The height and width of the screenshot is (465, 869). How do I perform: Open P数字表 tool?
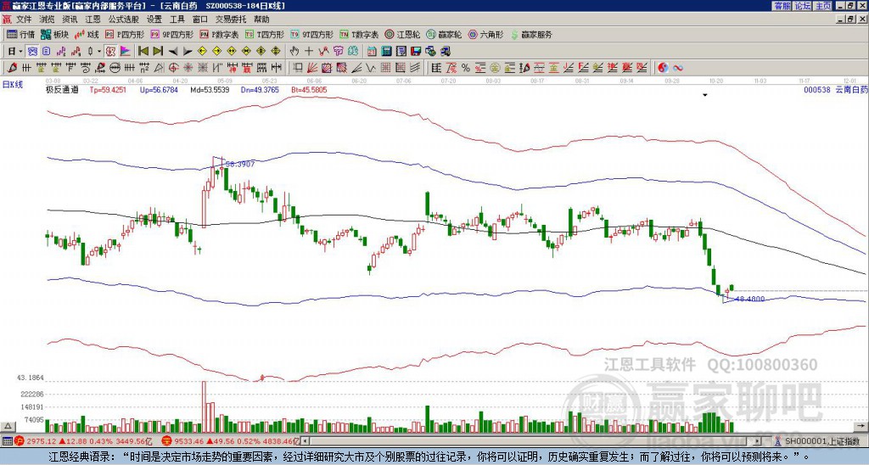[x=219, y=34]
